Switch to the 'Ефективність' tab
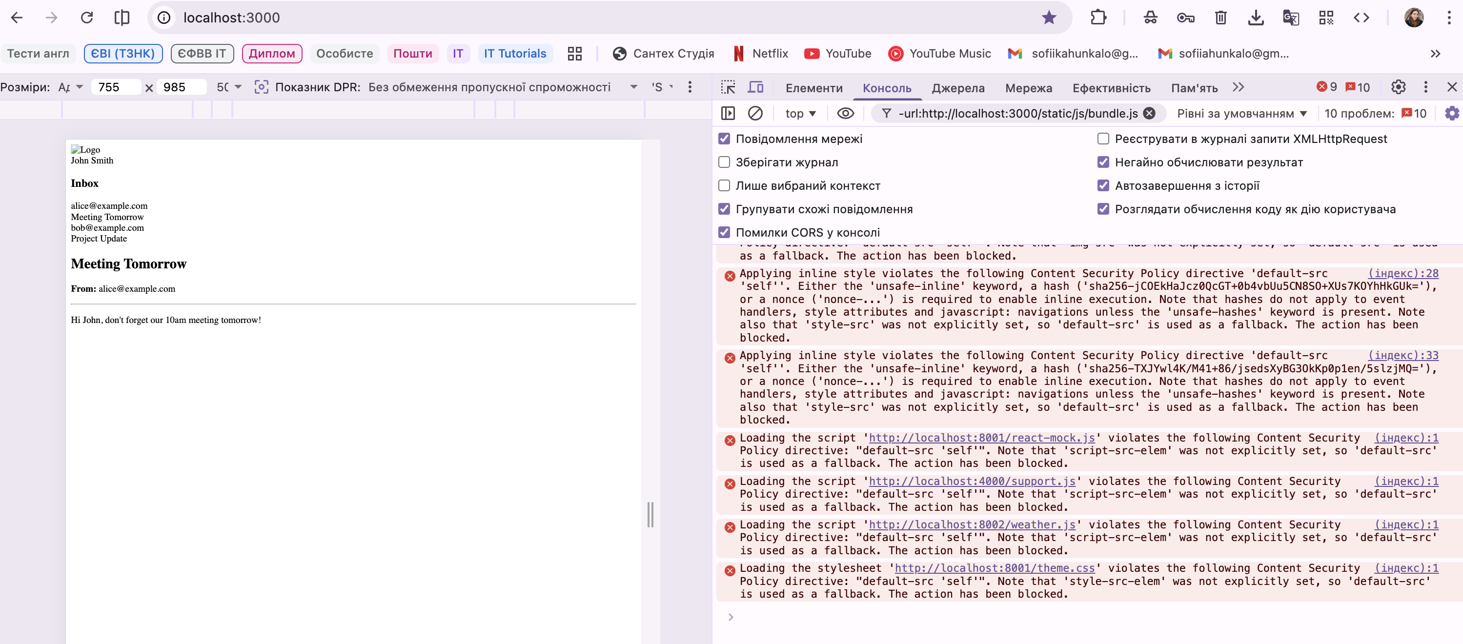Screen dimensions: 1463x644 coord(1112,87)
